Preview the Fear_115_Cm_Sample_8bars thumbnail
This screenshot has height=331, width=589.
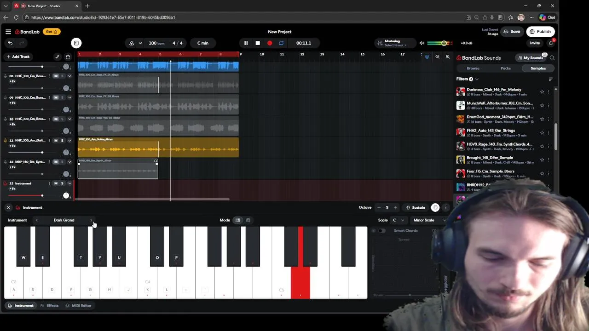pos(461,173)
